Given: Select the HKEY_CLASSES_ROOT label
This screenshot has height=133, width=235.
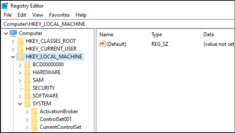Looking at the screenshot, I should point(51,41).
